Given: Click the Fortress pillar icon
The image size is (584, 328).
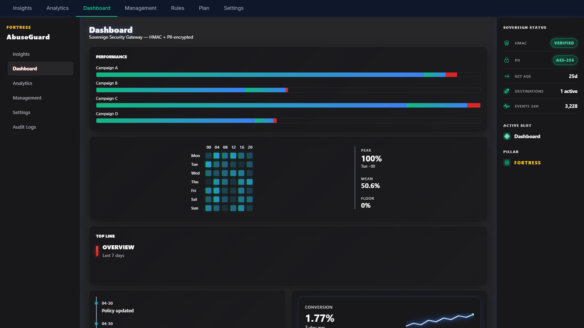Looking at the screenshot, I should coord(507,163).
